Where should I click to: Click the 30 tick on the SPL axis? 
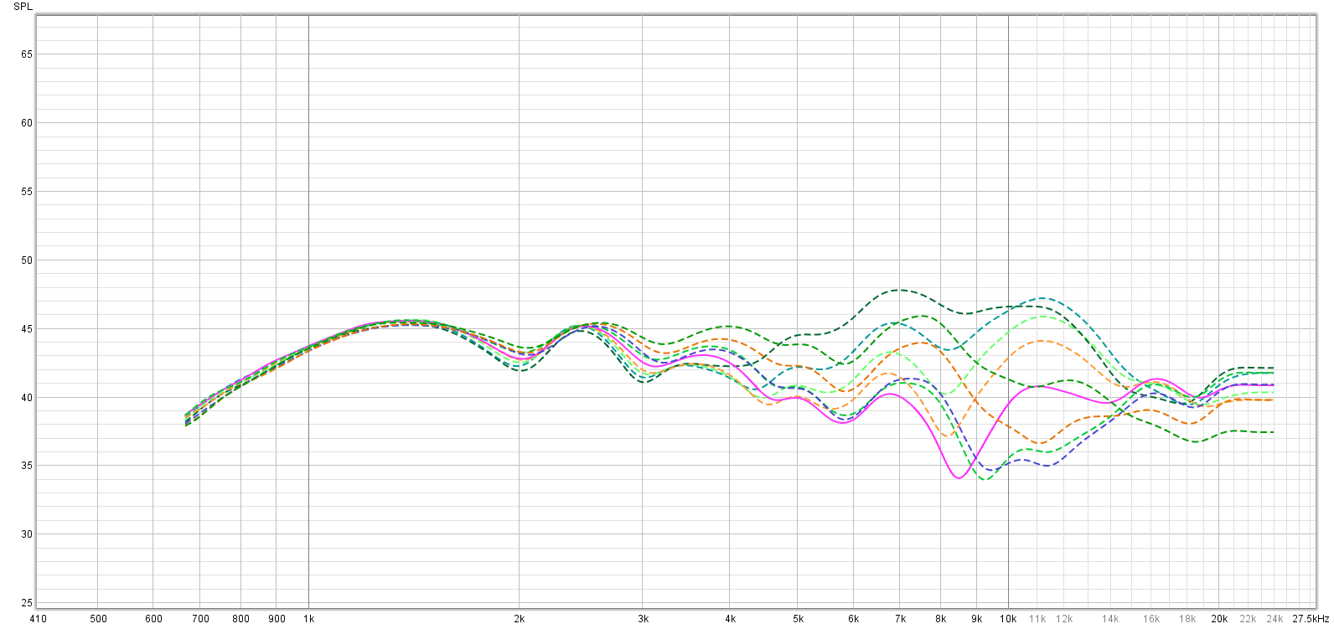pos(27,534)
